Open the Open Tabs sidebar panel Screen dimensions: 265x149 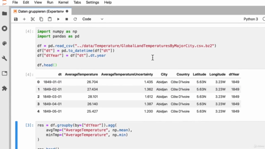click(x=5, y=74)
